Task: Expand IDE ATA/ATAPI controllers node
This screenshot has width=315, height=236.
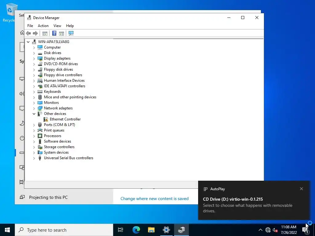Action: [34, 86]
